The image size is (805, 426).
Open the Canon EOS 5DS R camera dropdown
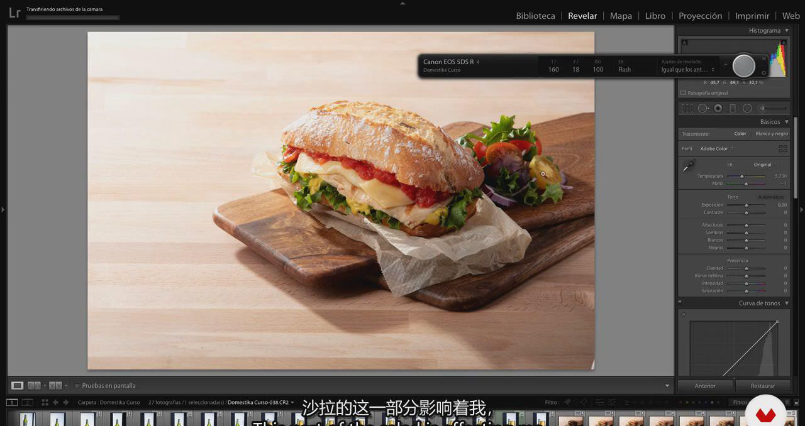[x=451, y=62]
